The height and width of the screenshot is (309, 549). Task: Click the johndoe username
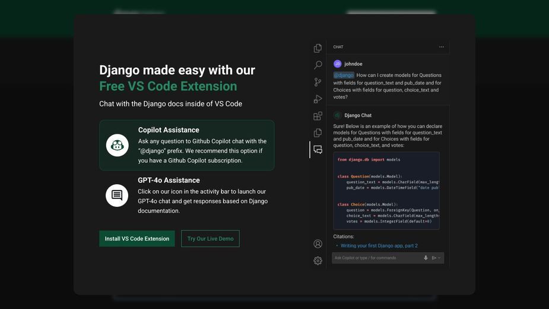(353, 64)
